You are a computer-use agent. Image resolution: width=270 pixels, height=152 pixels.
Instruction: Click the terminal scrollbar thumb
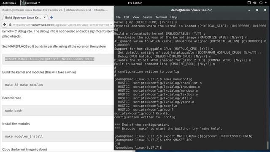click(x=267, y=145)
